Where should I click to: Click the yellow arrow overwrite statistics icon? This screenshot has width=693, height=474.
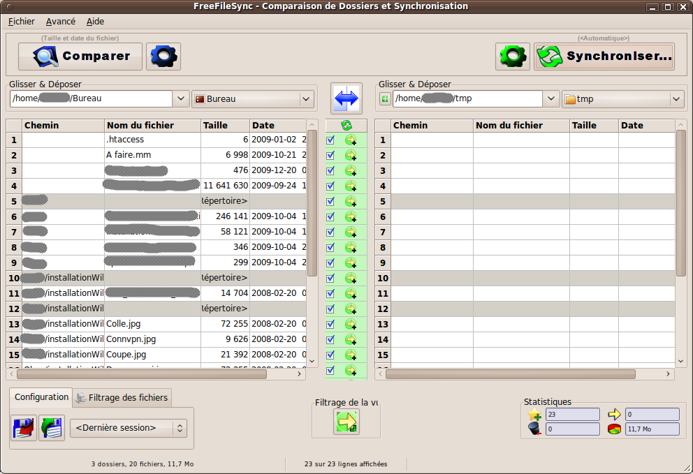(x=614, y=415)
